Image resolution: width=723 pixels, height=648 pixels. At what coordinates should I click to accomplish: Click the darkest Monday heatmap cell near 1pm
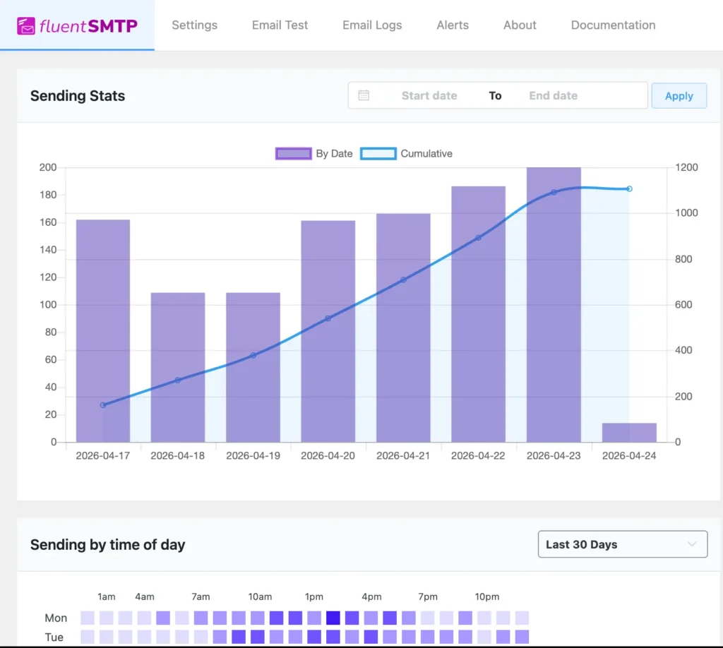click(x=332, y=617)
